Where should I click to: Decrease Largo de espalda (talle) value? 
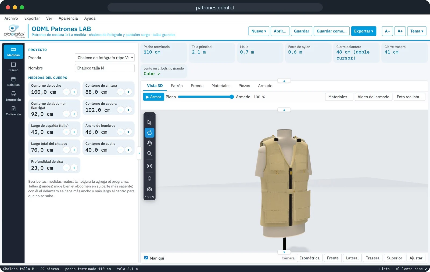tap(66, 132)
